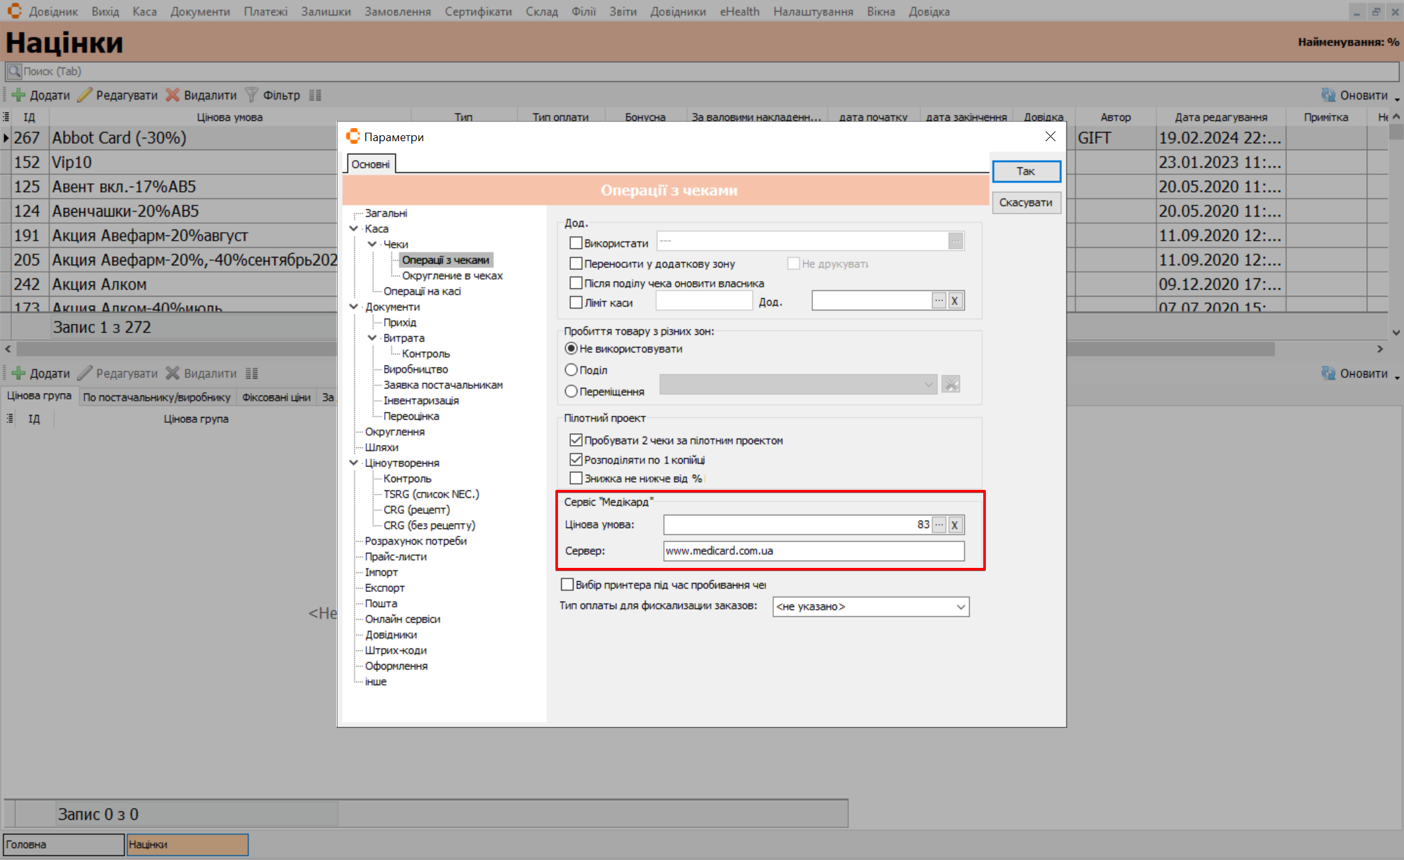Click the Оновити refresh icon at top right
1404x860 pixels.
click(1328, 95)
